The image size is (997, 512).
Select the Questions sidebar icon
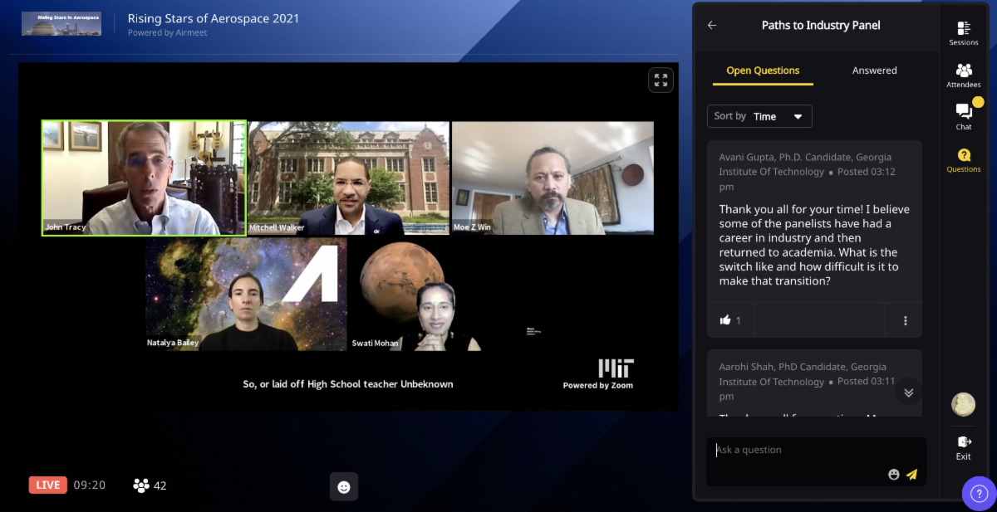point(964,158)
